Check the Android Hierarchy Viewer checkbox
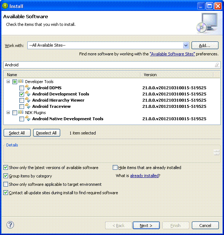 click(22, 100)
